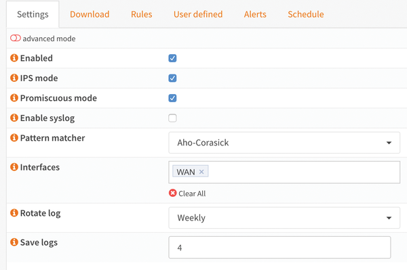Screen dimensions: 407x270
Task: Toggle the advanced mode switch
Action: 16,39
